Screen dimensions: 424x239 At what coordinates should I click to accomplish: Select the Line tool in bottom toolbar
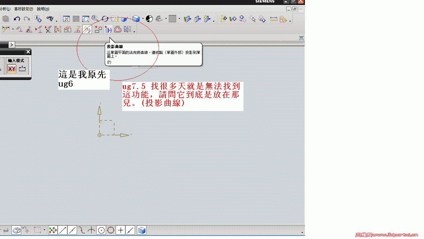pyautogui.click(x=62, y=230)
